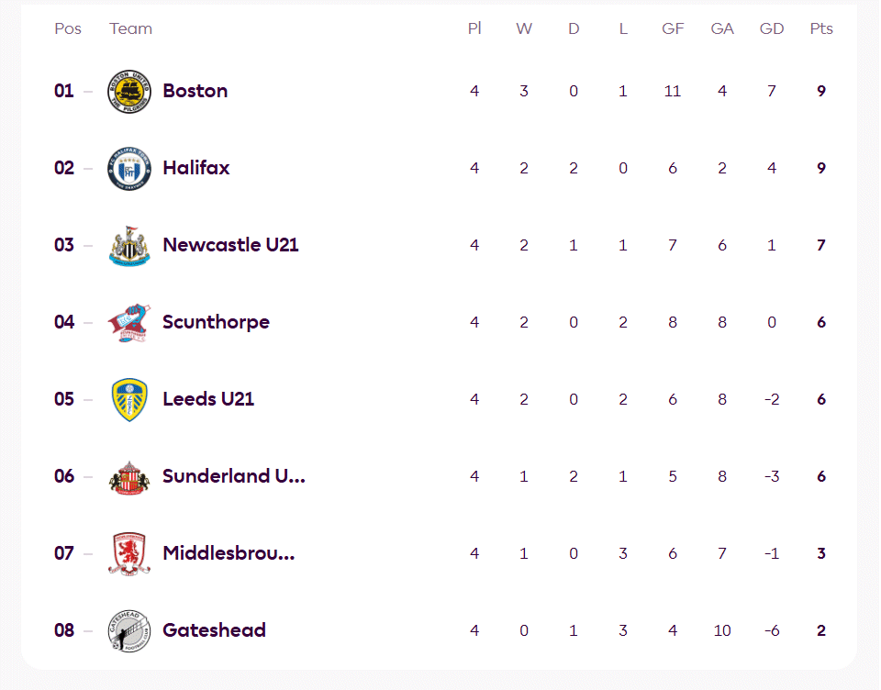The width and height of the screenshot is (881, 690).
Task: Click the Boston United club crest
Action: [x=129, y=92]
